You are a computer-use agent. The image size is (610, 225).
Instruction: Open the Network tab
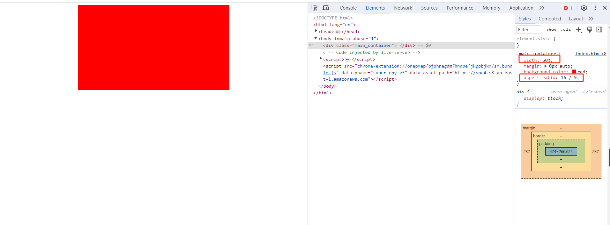click(x=403, y=8)
